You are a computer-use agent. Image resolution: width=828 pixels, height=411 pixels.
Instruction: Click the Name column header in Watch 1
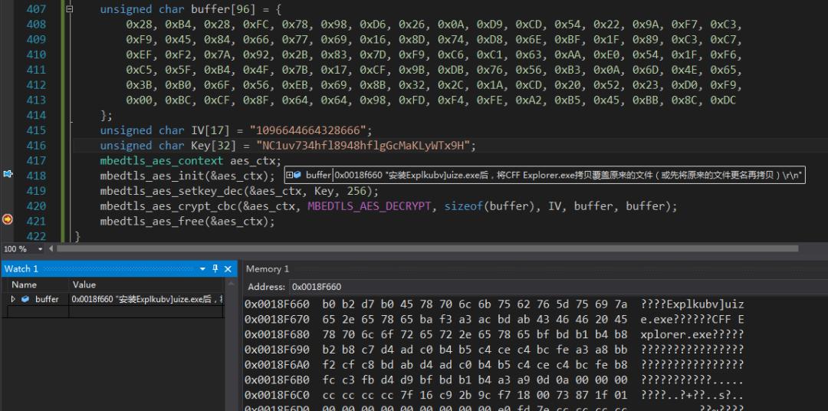coord(24,284)
